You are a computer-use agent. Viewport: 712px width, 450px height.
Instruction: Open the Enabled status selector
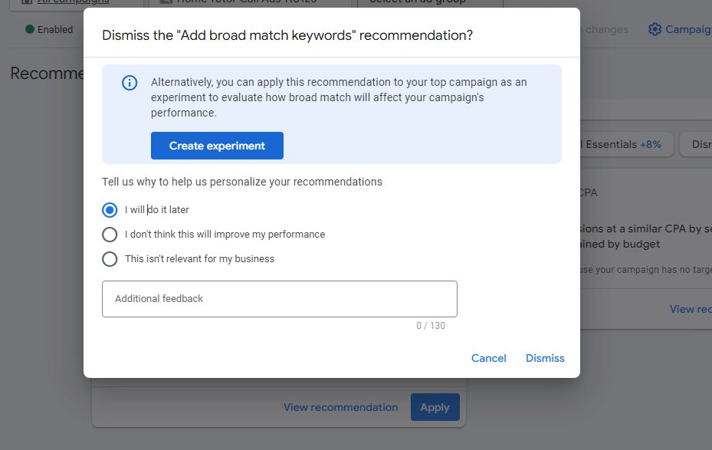tap(46, 29)
